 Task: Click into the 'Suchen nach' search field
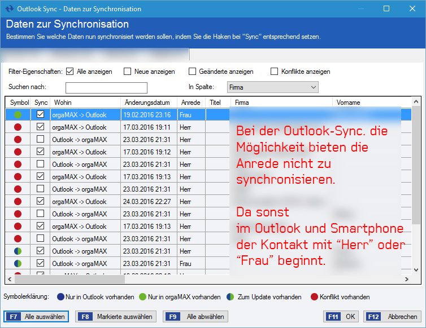tap(106, 88)
